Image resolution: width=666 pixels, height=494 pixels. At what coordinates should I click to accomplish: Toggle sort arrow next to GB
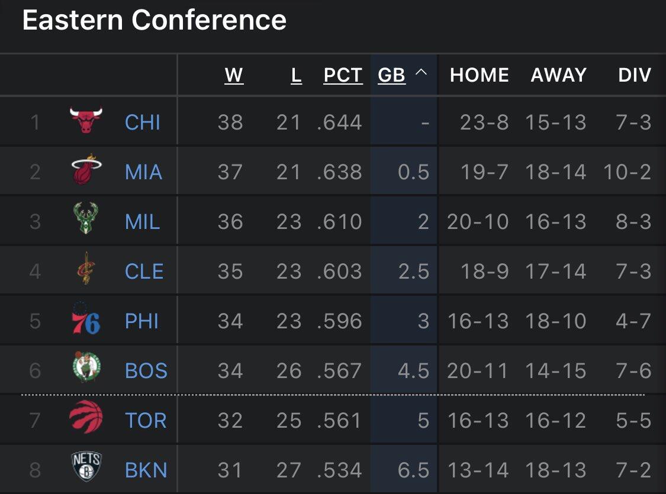click(421, 73)
